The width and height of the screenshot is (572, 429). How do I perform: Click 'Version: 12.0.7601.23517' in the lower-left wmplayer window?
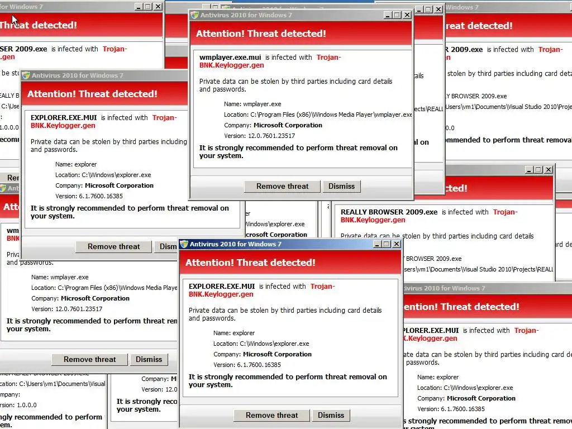67,309
